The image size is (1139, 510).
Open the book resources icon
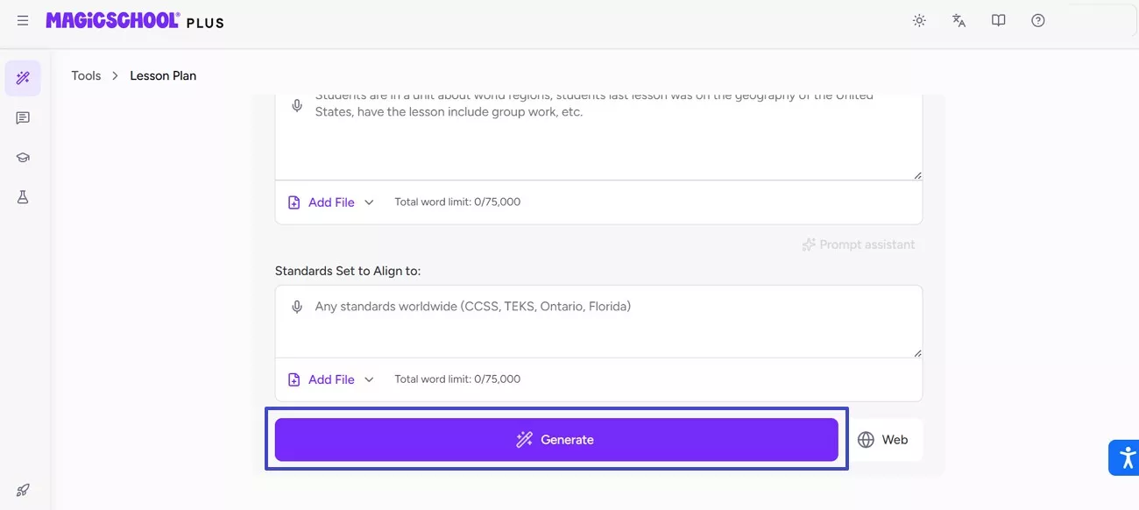[998, 20]
